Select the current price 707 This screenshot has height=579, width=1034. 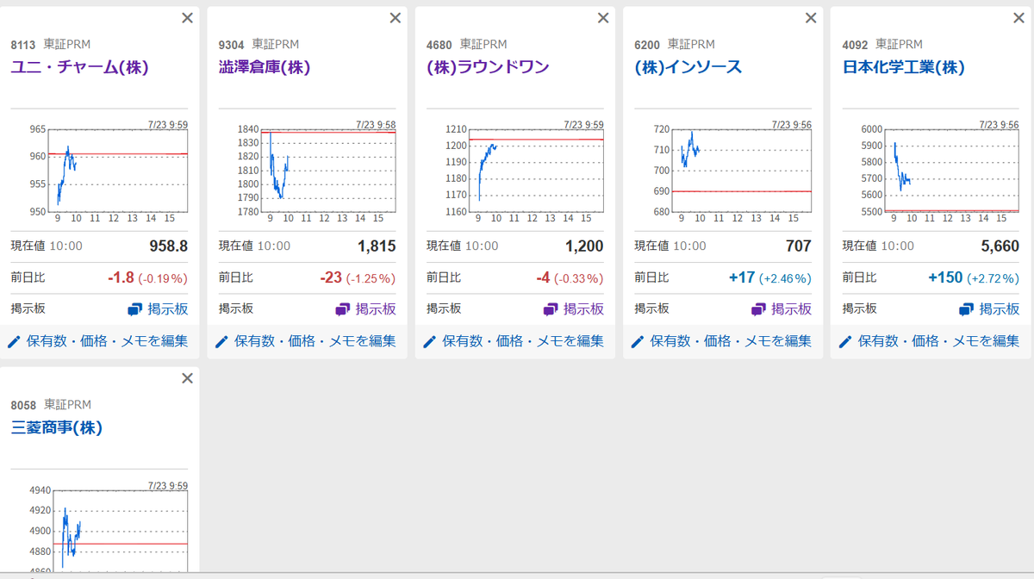799,246
